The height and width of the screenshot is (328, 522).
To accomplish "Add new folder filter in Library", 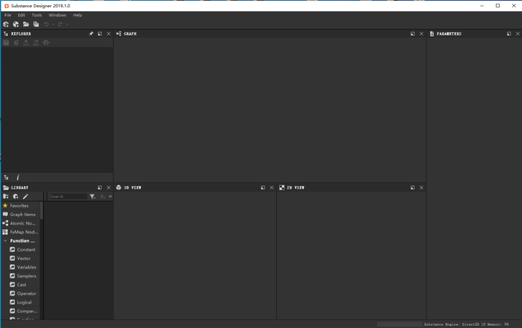I will (6, 197).
